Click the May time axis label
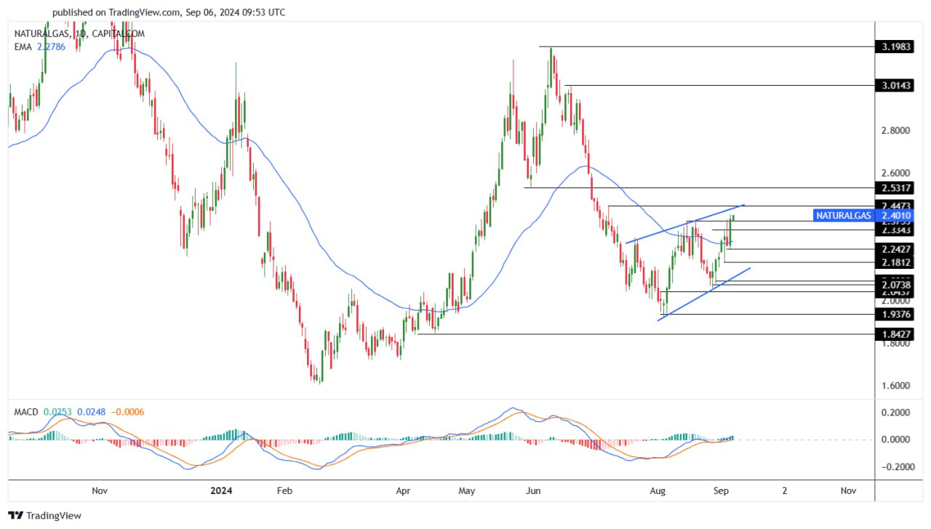The width and height of the screenshot is (931, 529). click(x=468, y=490)
